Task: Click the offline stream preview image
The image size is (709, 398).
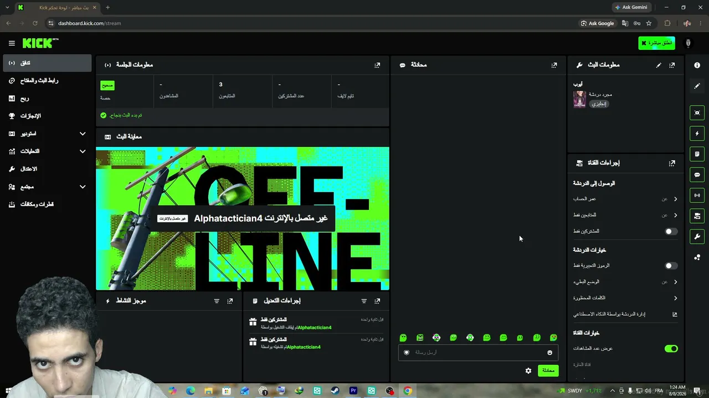Action: pos(243,218)
